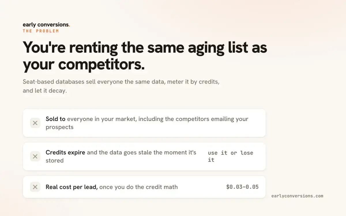The image size is (346, 216).
Task: Open the earlyconversions.com link
Action: (297, 196)
